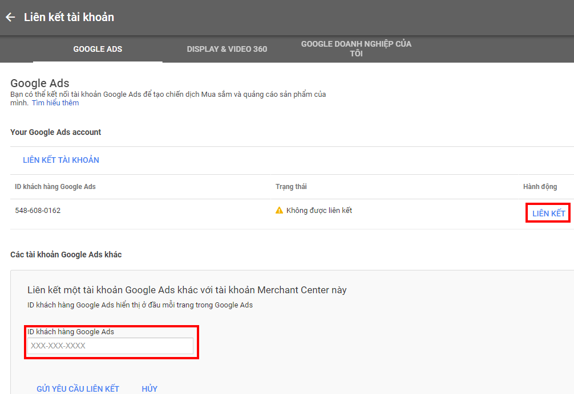The width and height of the screenshot is (574, 394).
Task: Click the back arrow icon
Action: (x=10, y=17)
